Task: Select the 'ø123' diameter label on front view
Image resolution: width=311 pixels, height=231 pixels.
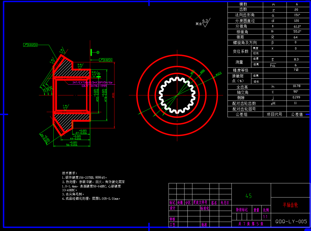Action: pyautogui.click(x=218, y=74)
